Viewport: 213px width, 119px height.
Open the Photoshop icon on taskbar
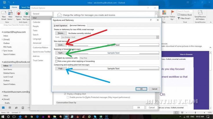coord(106,117)
